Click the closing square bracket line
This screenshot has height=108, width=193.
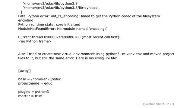21,12
